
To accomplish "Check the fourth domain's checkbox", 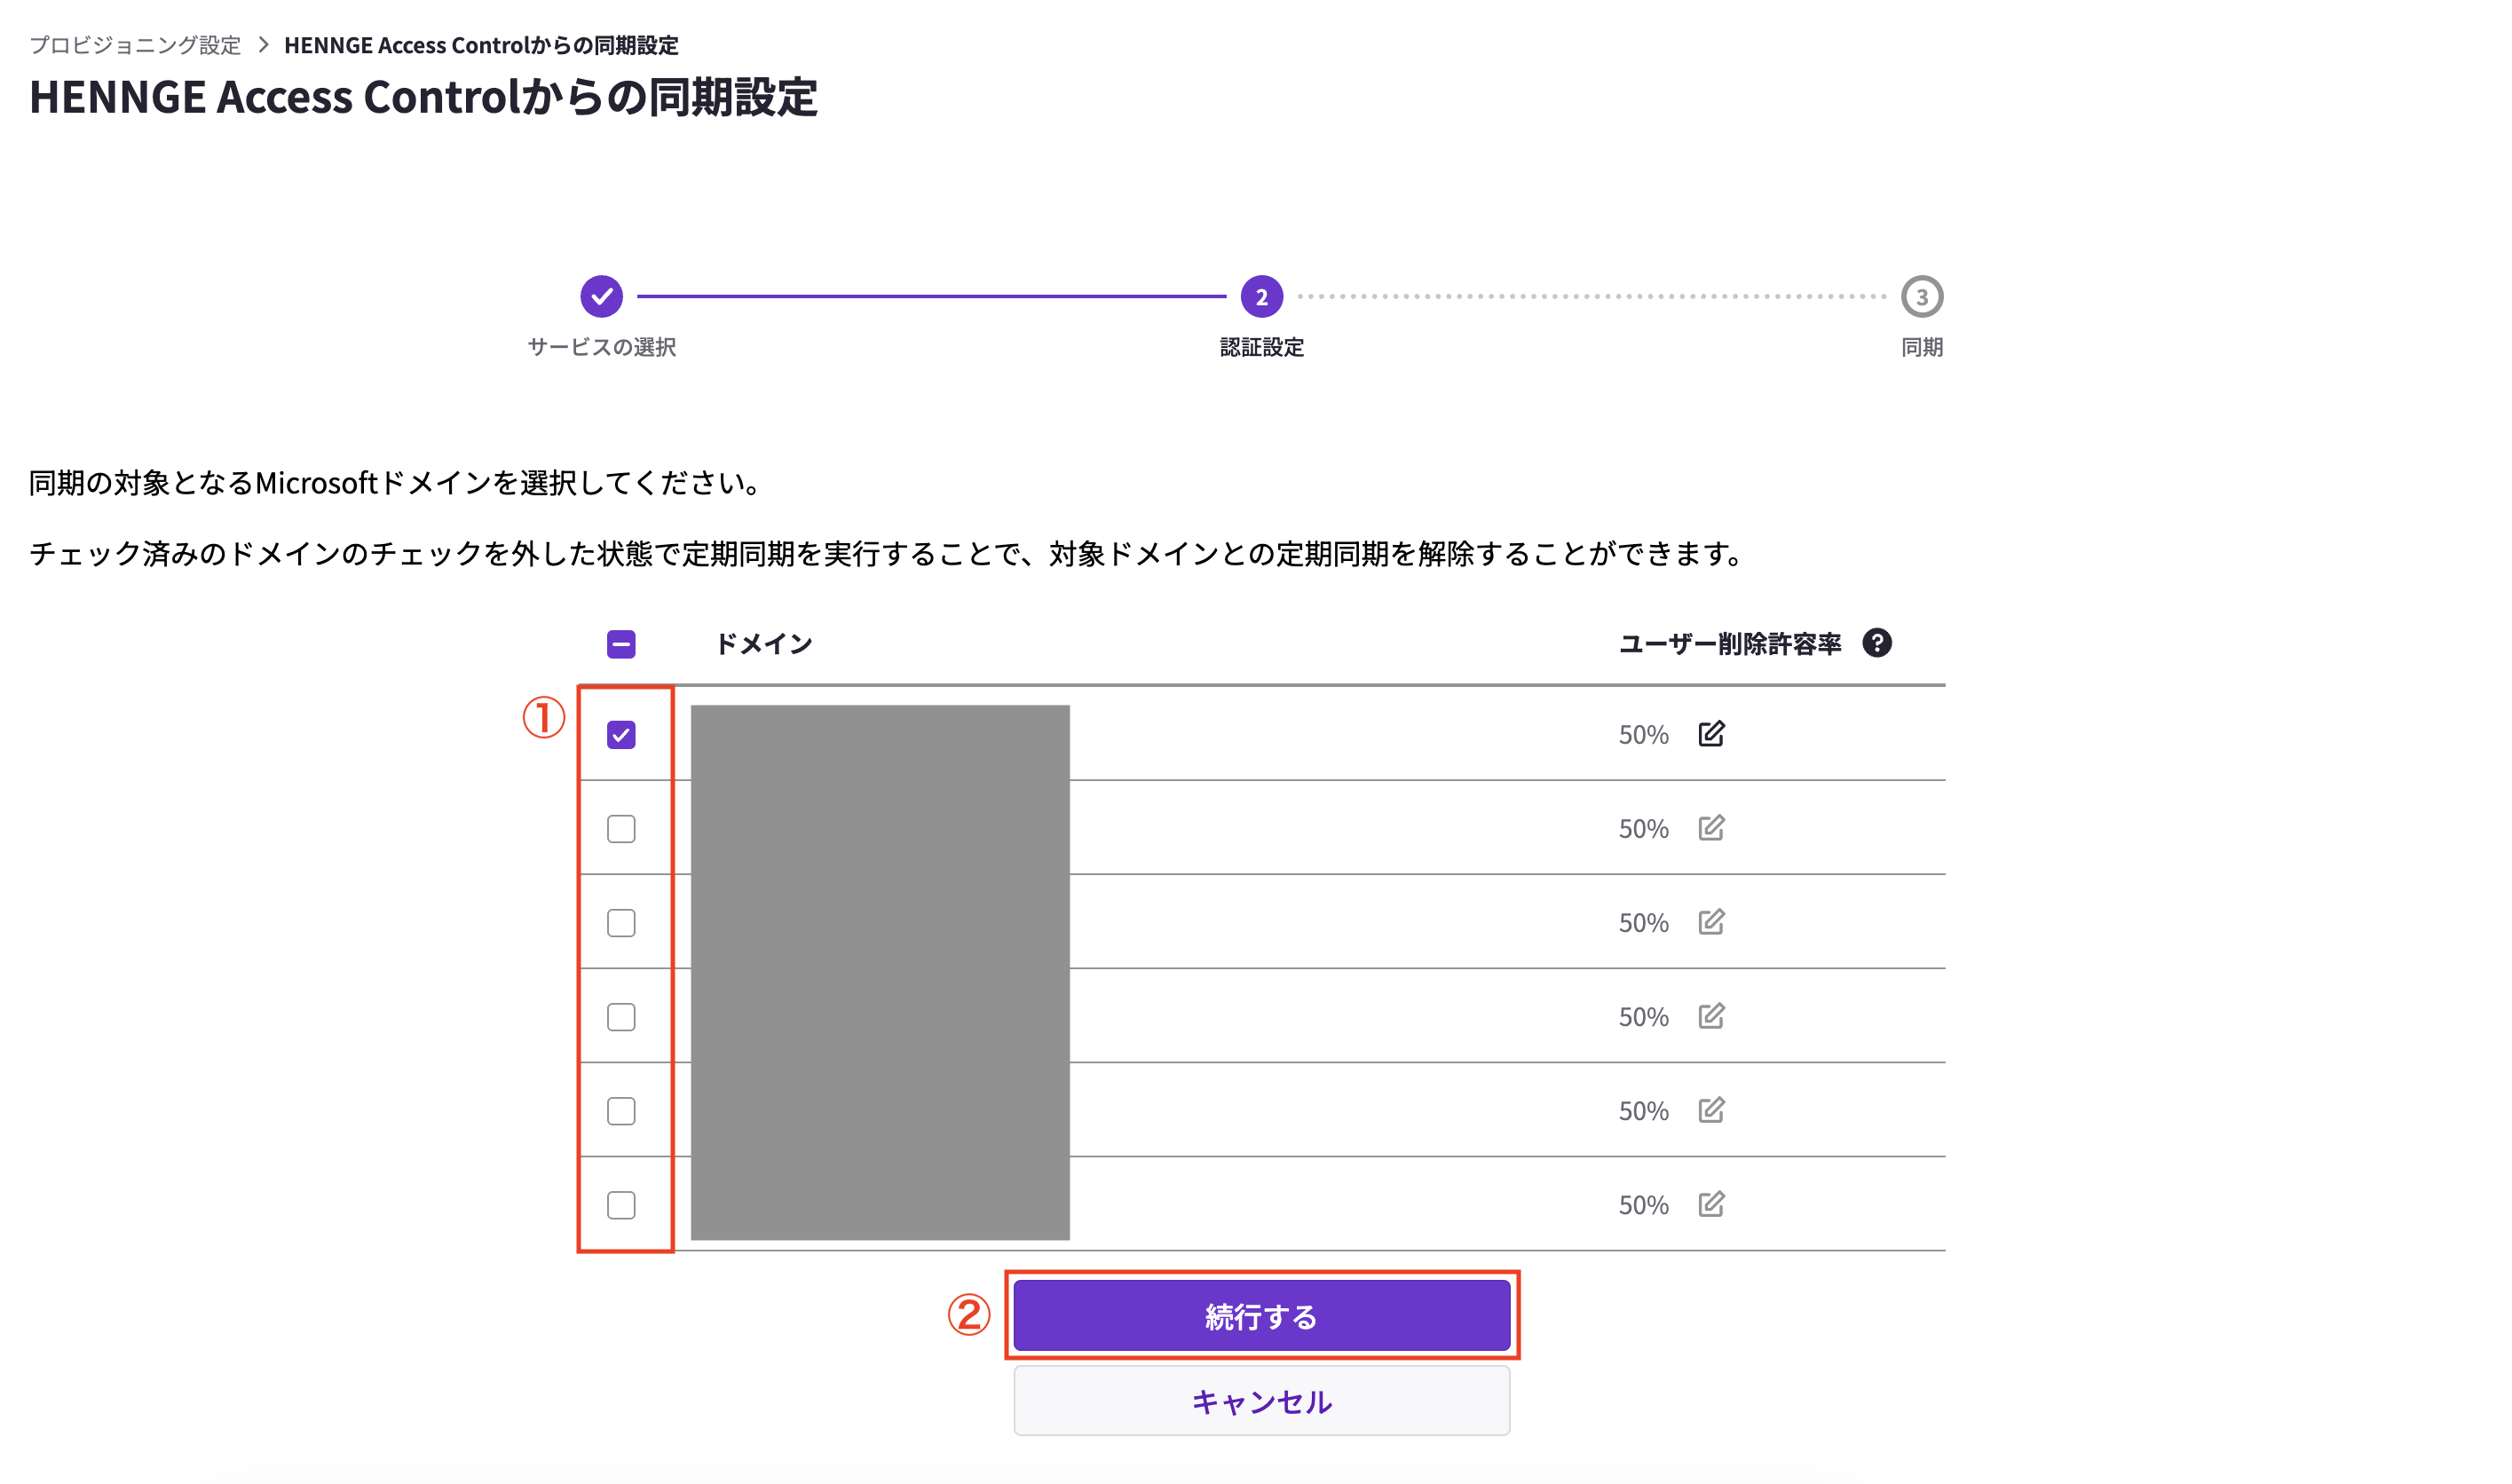I will click(621, 1016).
